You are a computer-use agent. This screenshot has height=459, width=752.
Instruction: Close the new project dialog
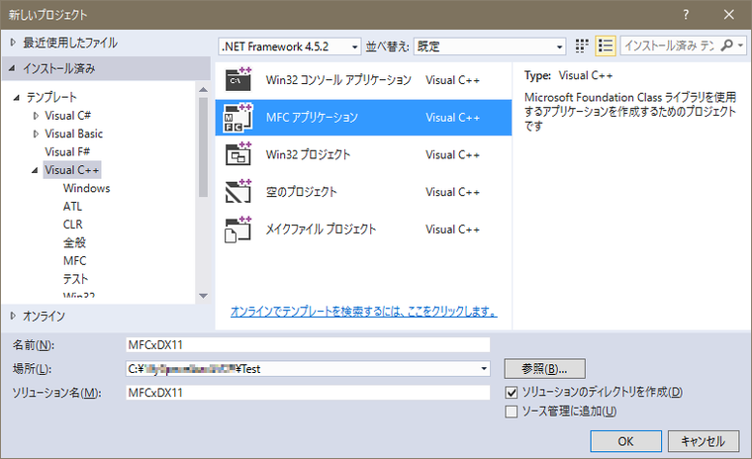pos(728,15)
